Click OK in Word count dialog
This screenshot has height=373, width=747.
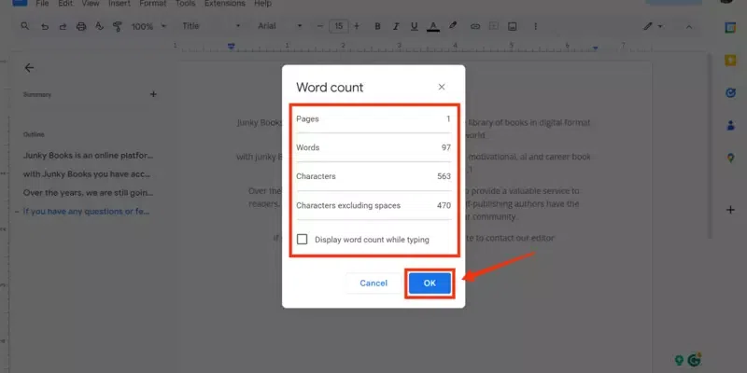430,283
